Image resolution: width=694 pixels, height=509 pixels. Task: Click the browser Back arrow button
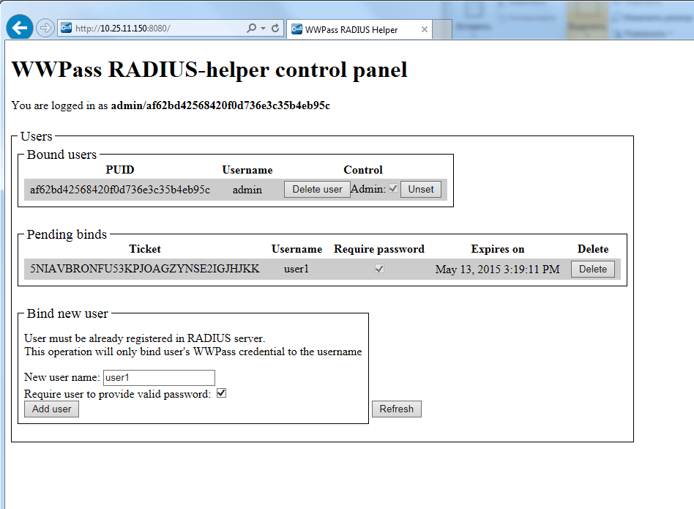[x=20, y=28]
